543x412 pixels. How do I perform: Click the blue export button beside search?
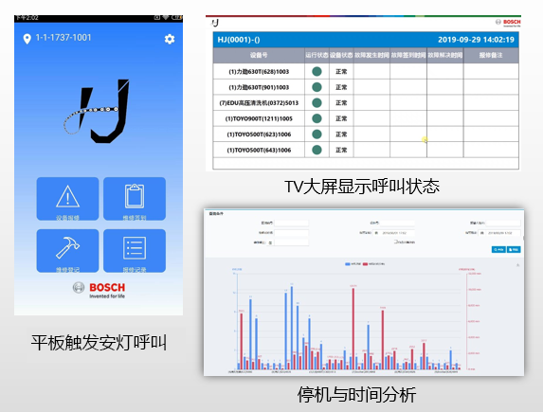click(514, 249)
